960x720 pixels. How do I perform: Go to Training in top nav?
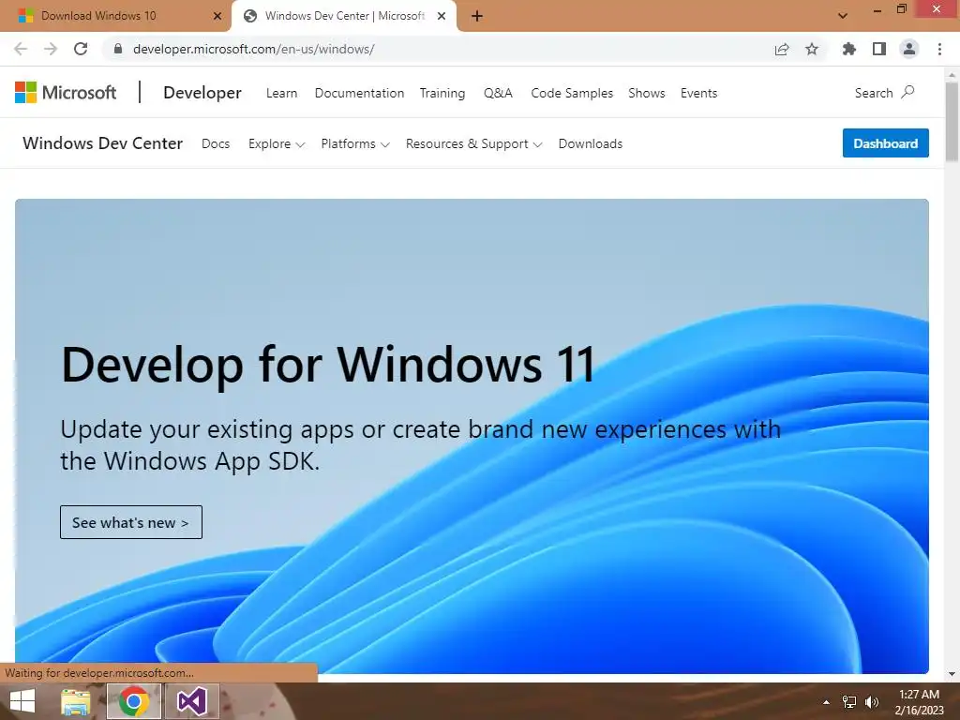[x=442, y=93]
